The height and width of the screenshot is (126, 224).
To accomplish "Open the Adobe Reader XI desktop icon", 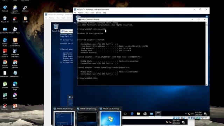I will [5, 53].
